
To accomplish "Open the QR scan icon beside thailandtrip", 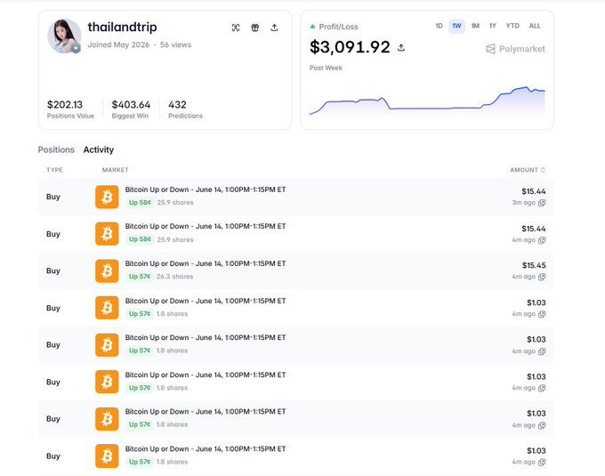I will (x=236, y=28).
